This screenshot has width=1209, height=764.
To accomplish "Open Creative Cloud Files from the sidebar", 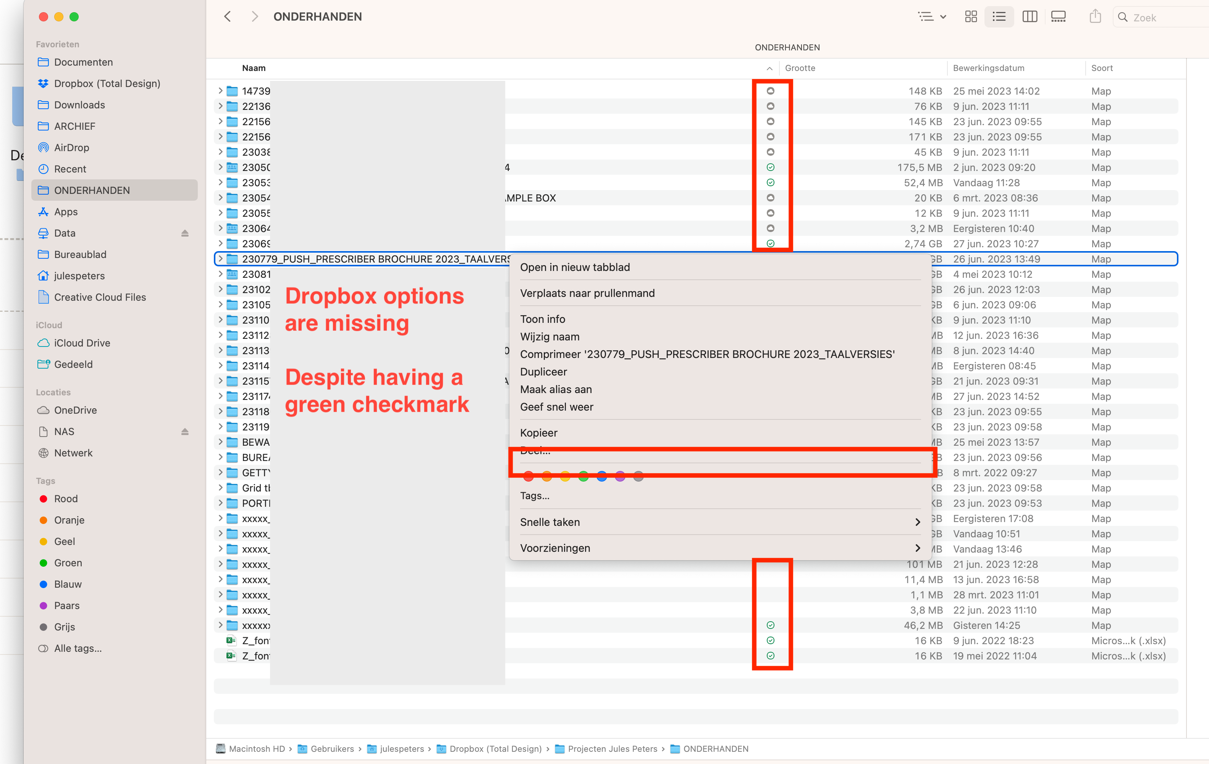I will 99,297.
